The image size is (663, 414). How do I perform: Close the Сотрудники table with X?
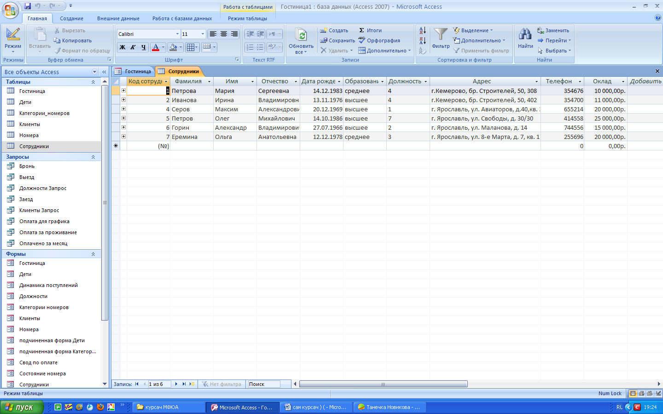657,71
